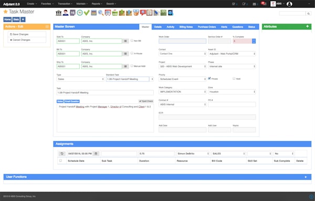Switch to the Billing Notes tab
The image size is (315, 201).
coord(186,27)
